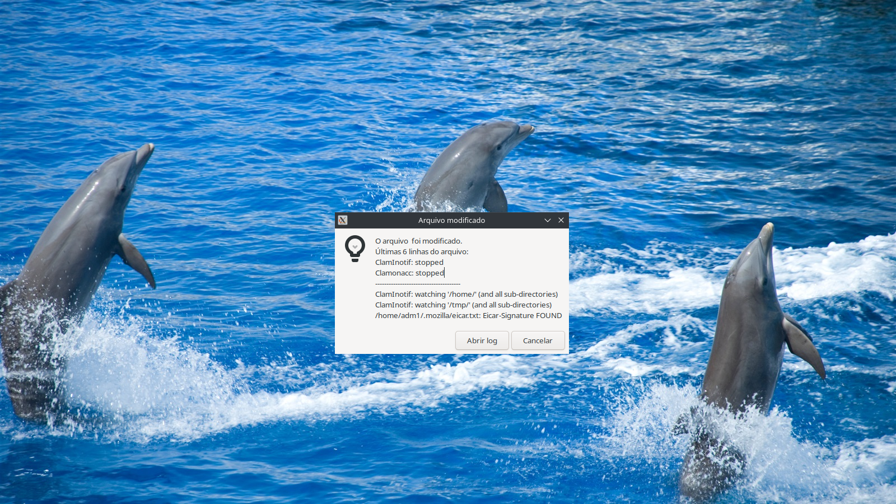Select the 'Últimas 6 linhas do arquivo:' line
The image size is (896, 504).
point(422,252)
